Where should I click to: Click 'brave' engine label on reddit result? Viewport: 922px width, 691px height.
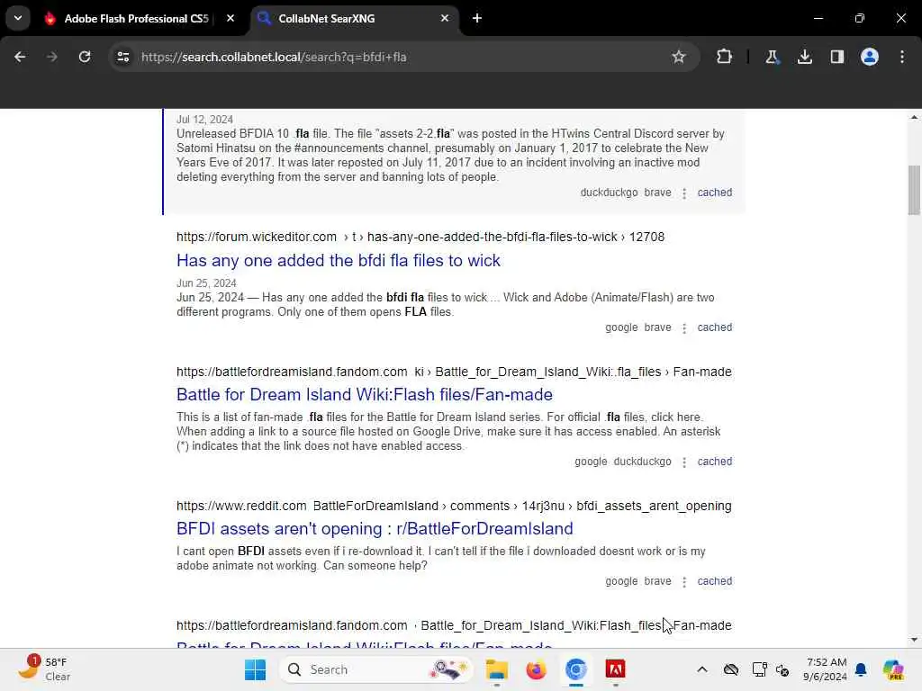tap(657, 581)
